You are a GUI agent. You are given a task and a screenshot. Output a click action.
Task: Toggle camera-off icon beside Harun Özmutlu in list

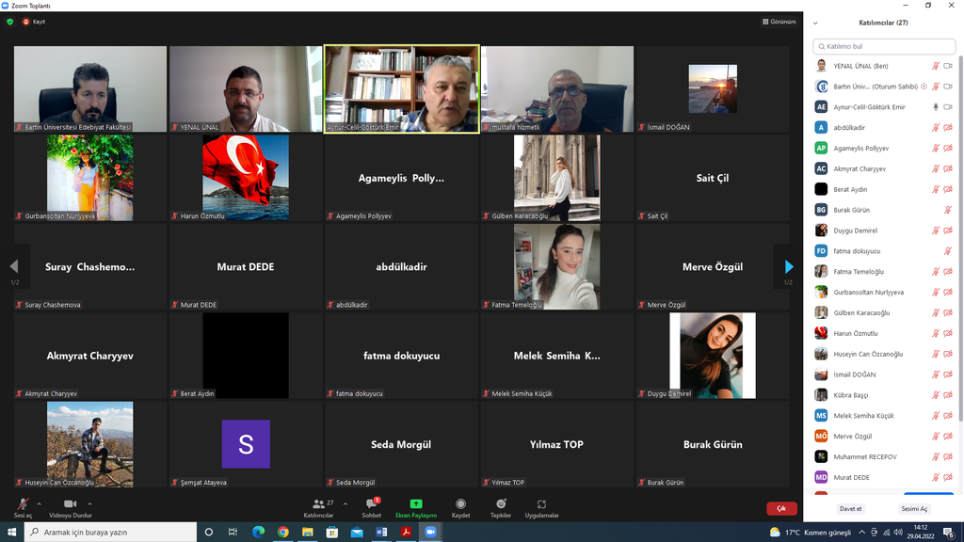(x=948, y=334)
